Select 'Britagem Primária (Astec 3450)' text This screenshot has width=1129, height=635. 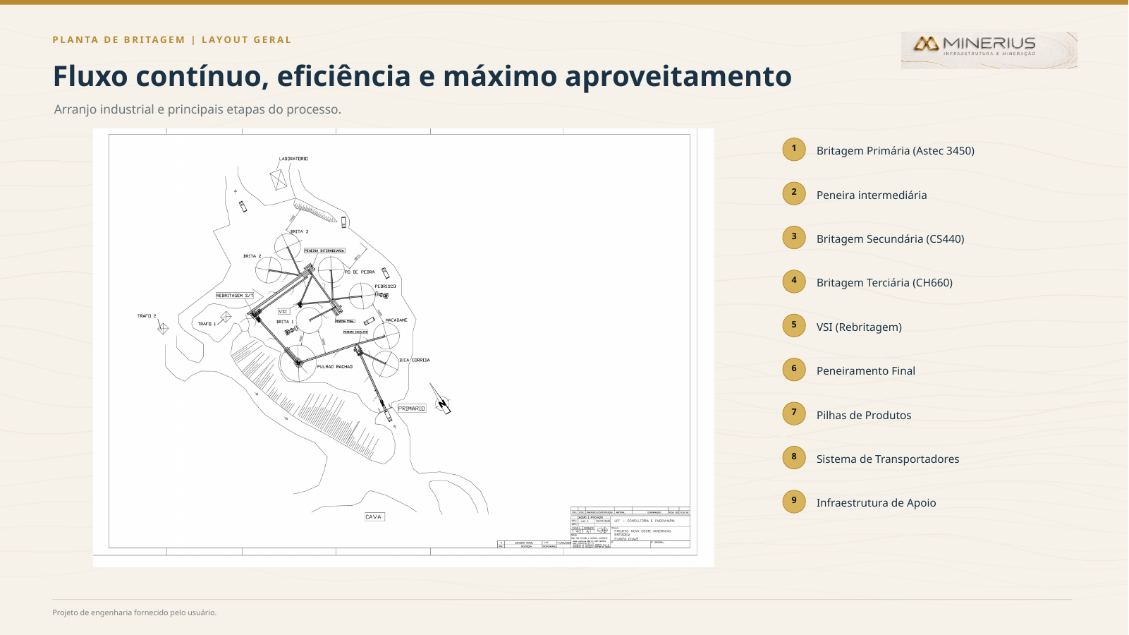(x=896, y=150)
